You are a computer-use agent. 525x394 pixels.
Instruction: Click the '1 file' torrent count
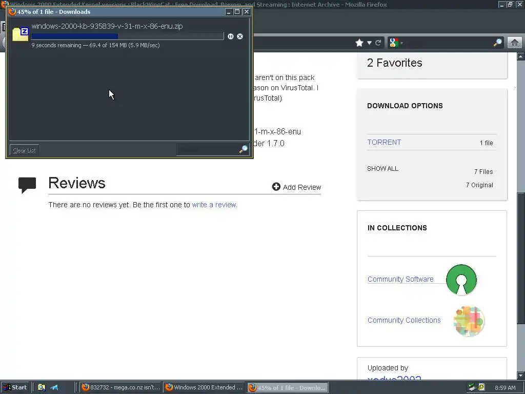(487, 143)
